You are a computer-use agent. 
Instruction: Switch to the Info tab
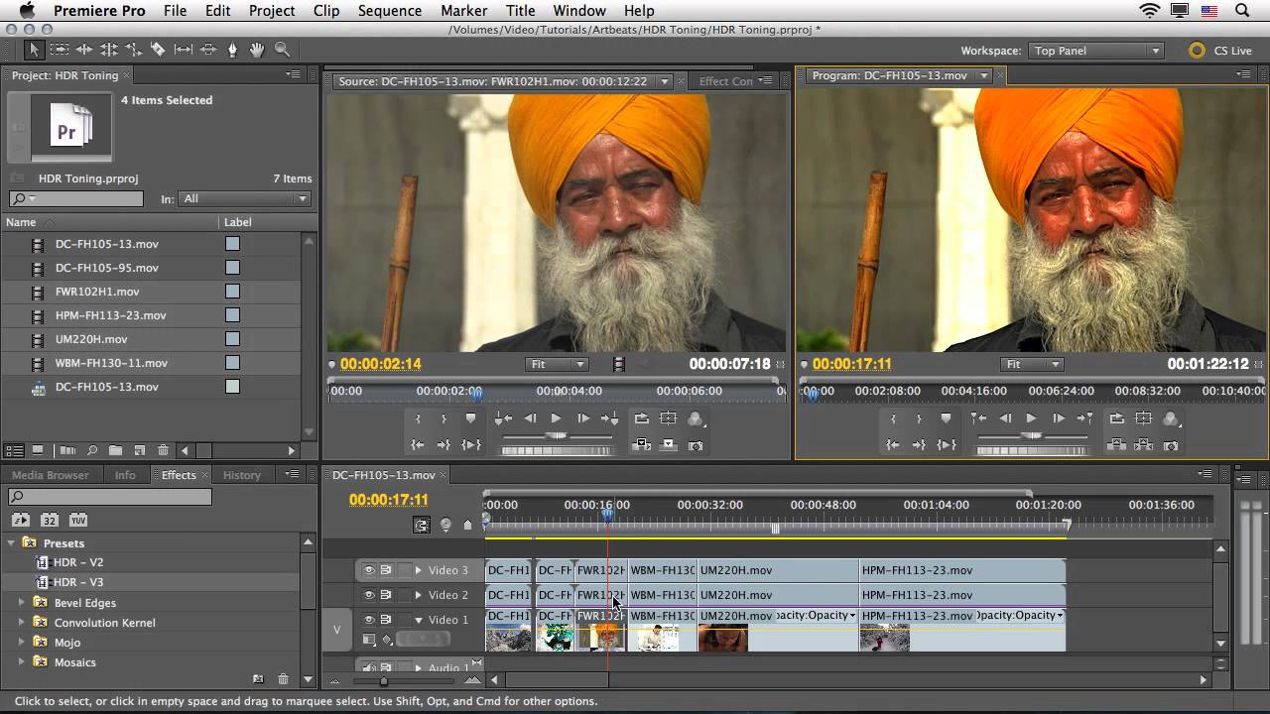tap(125, 475)
